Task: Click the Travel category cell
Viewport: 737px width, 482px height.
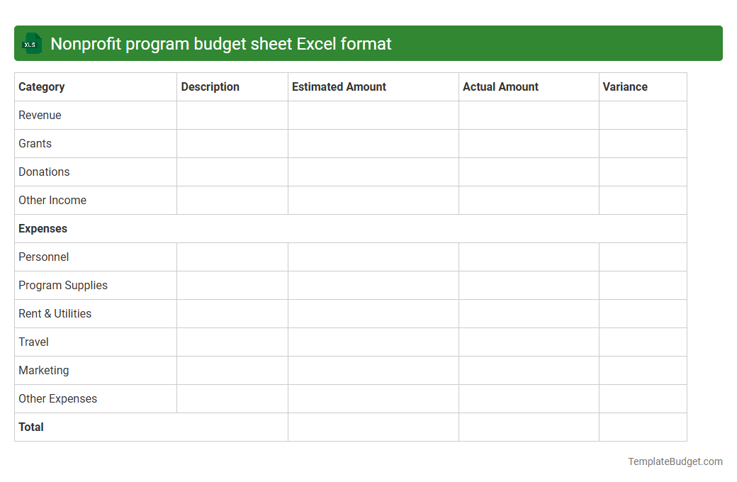Action: tap(33, 342)
